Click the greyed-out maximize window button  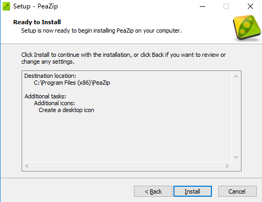226,6
